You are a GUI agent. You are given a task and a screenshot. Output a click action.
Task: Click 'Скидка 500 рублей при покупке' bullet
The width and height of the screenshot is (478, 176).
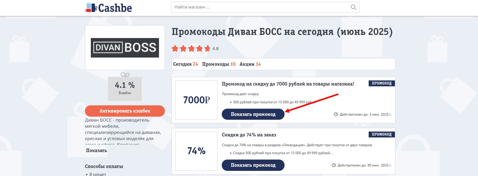(283, 153)
